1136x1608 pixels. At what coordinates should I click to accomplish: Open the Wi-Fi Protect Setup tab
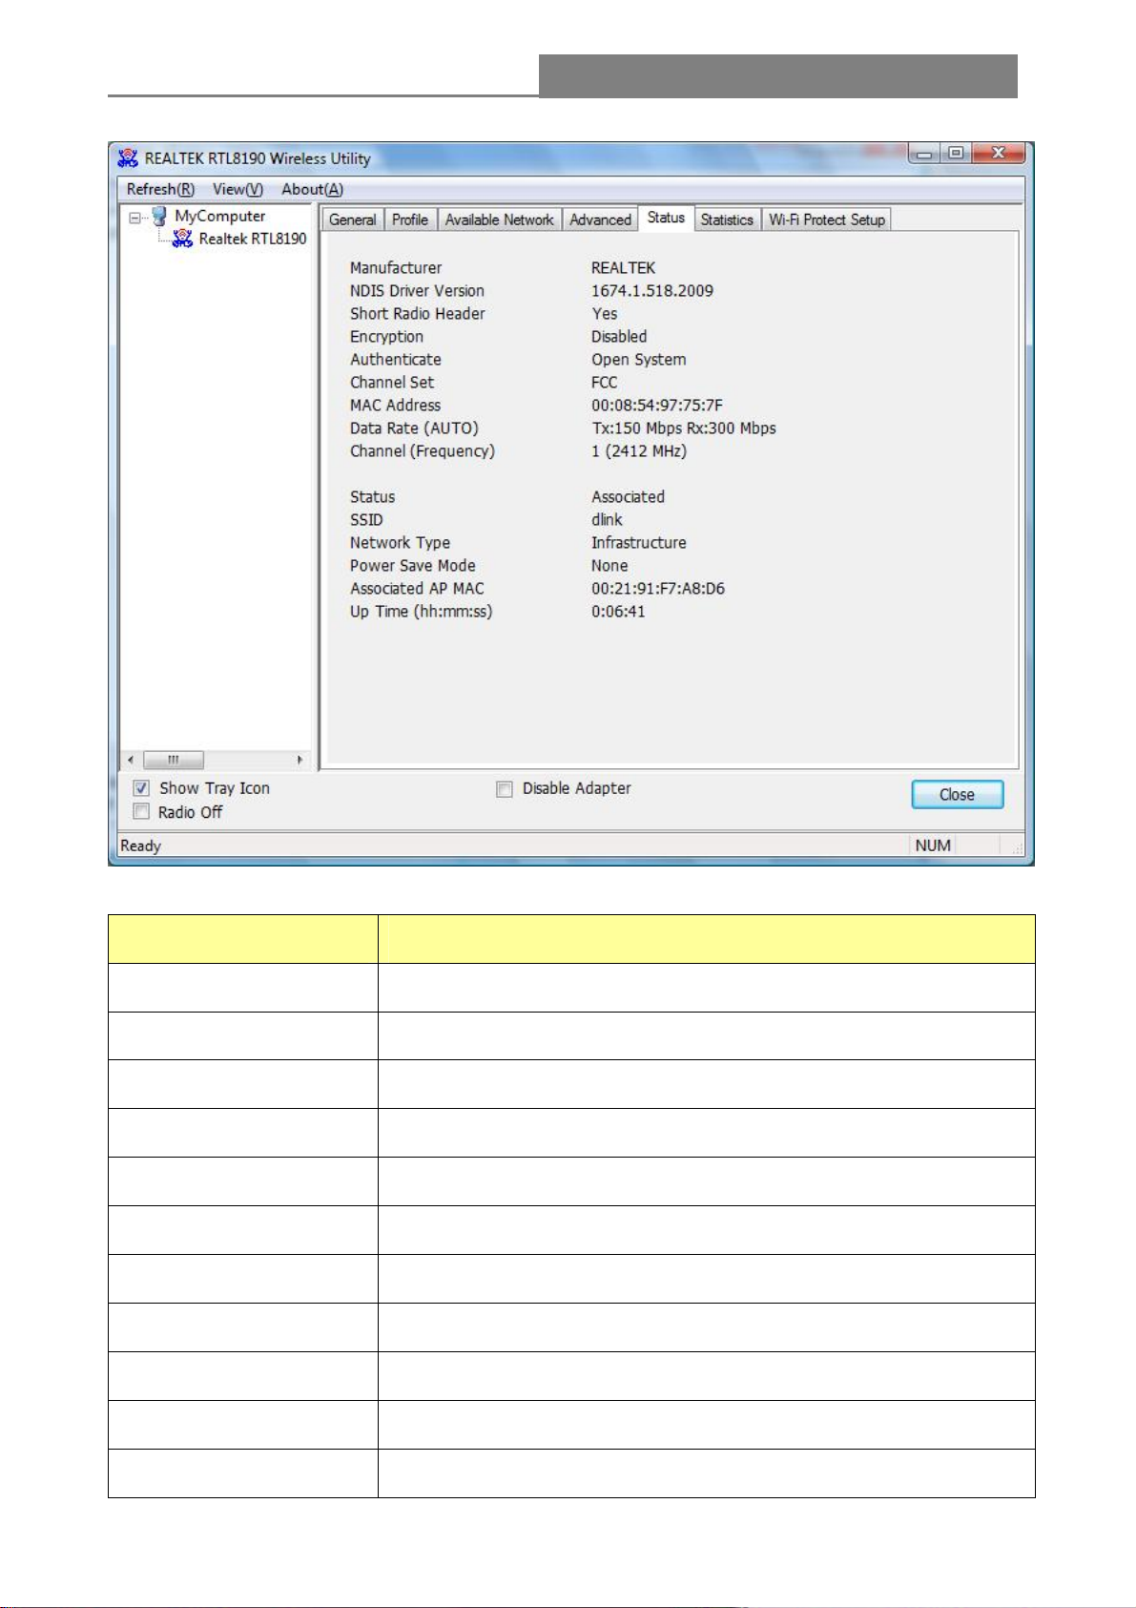click(x=827, y=219)
